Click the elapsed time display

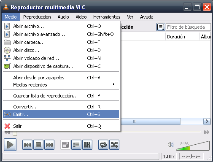pos(191,157)
